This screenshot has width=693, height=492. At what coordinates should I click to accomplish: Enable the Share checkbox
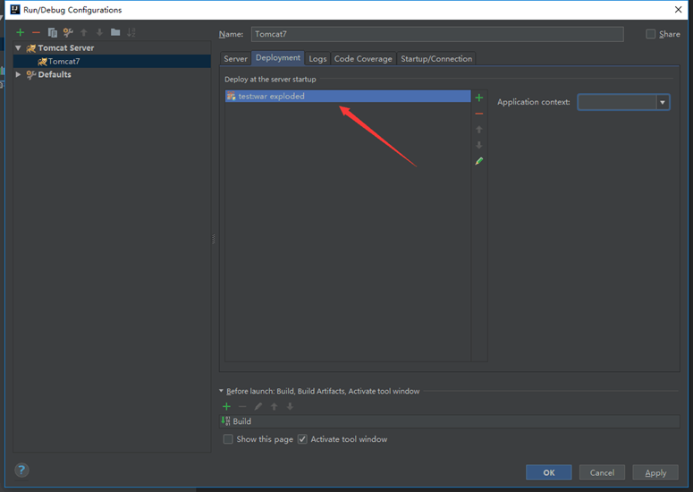point(651,34)
